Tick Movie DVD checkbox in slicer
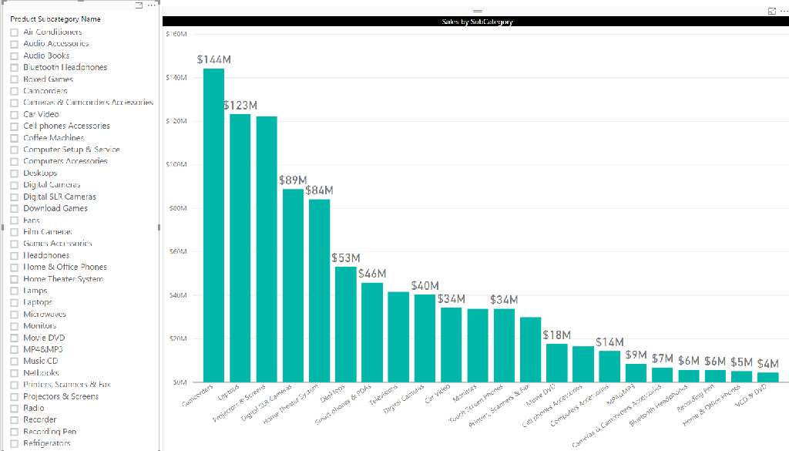 click(14, 338)
